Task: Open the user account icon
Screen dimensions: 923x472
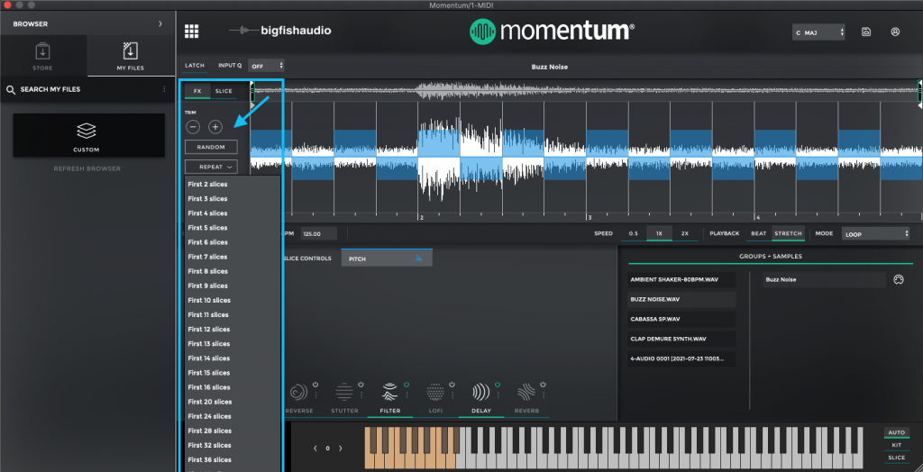Action: pyautogui.click(x=895, y=32)
